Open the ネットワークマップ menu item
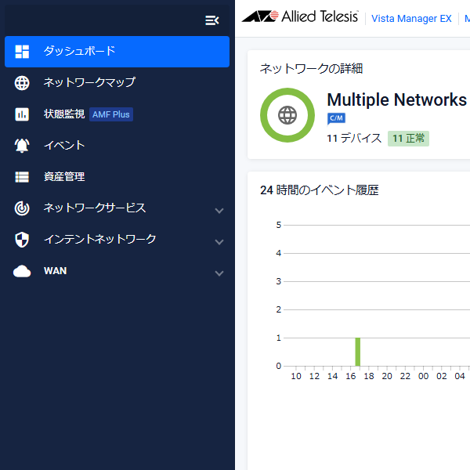 (117, 83)
